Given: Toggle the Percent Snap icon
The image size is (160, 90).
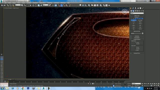Looking at the screenshot, I should click(x=64, y=5).
